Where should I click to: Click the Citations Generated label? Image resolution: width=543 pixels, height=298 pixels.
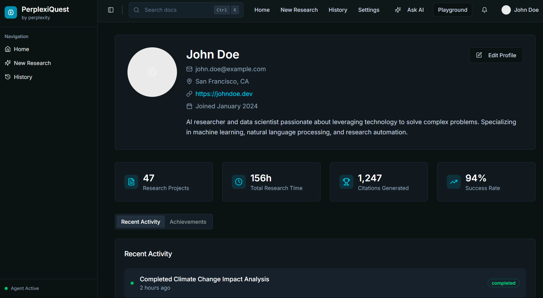click(383, 188)
